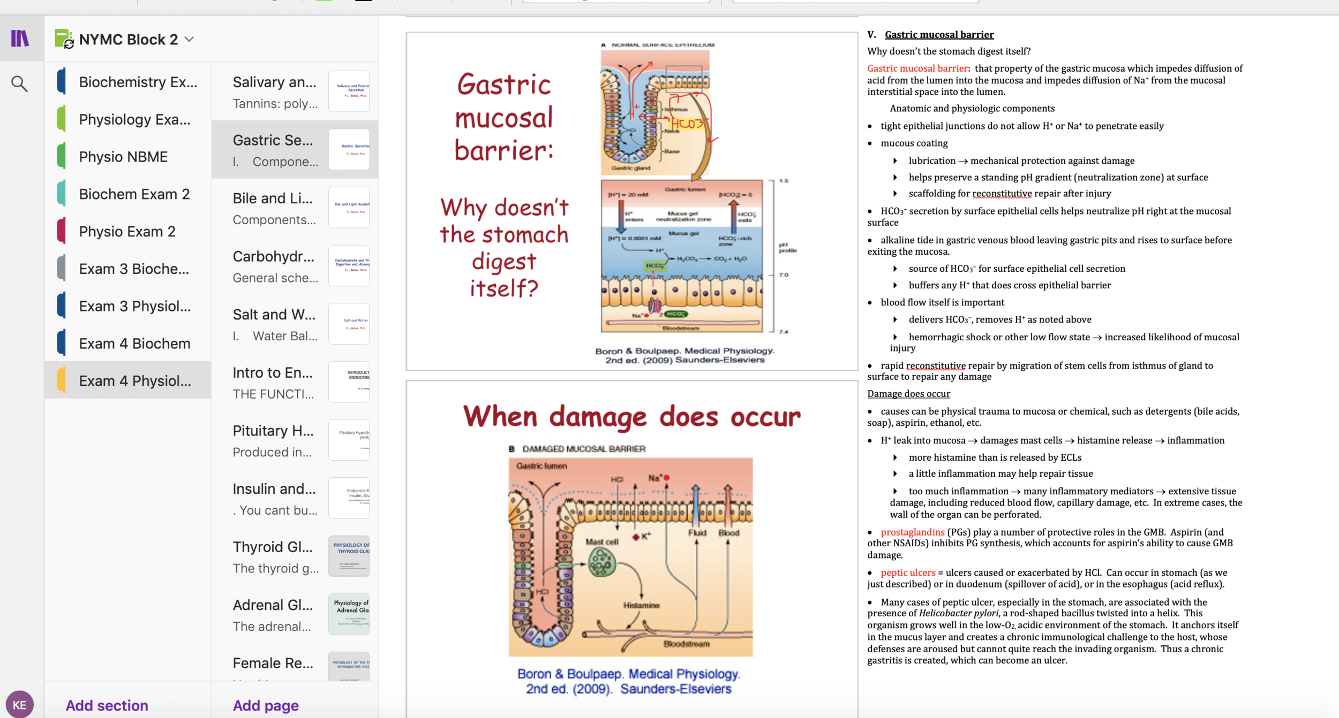1339x718 pixels.
Task: Open the notebooks library icon
Action: point(20,39)
